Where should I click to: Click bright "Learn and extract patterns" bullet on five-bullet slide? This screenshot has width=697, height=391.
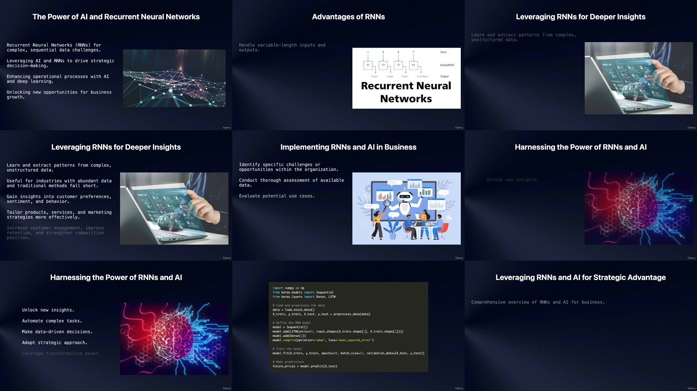[59, 167]
